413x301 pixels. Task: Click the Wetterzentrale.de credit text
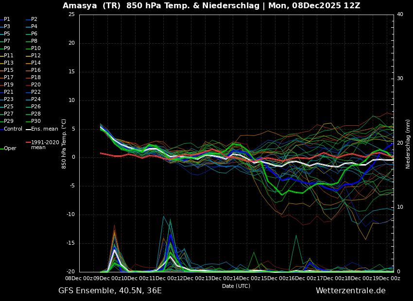(351, 291)
